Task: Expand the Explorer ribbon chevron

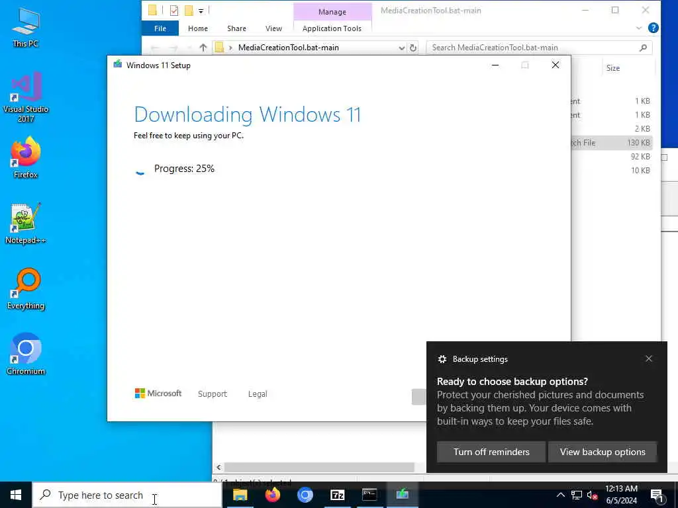Action: [639, 28]
